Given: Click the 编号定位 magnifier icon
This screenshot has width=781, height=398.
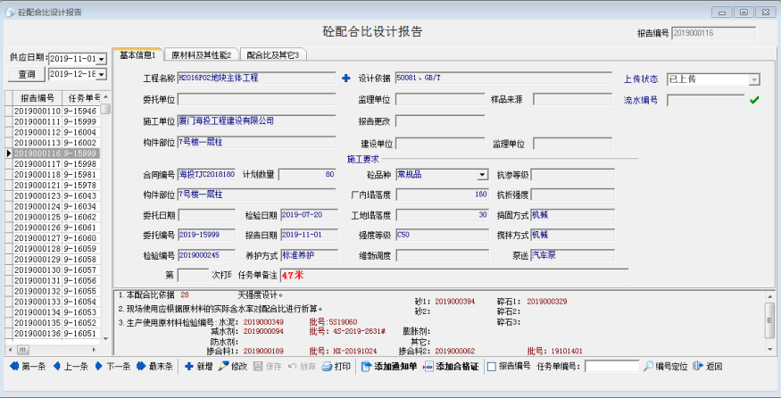Looking at the screenshot, I should pos(648,367).
